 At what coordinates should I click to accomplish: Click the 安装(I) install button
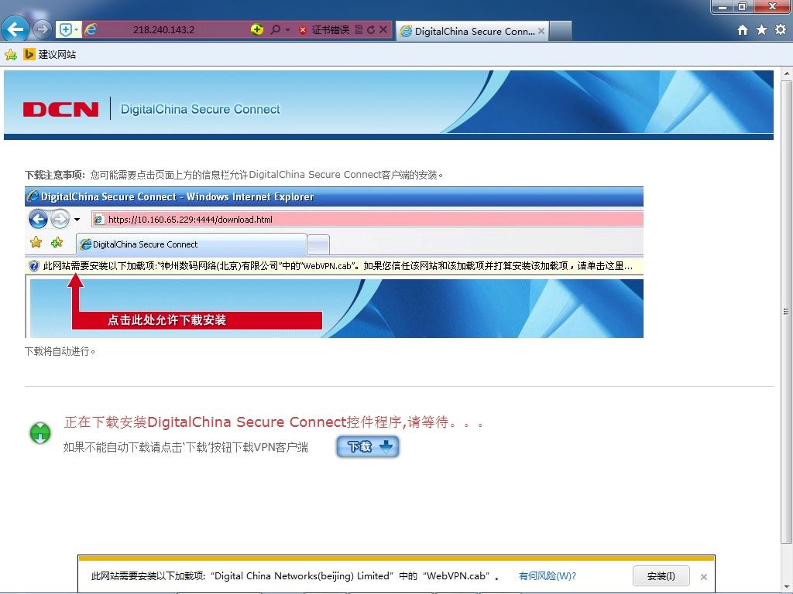coord(661,576)
